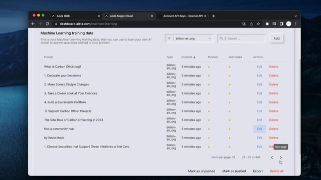Viewport: 321px width, 180px height.
Task: Switch to the Aista Magic Cloud tab
Action: tap(129, 16)
